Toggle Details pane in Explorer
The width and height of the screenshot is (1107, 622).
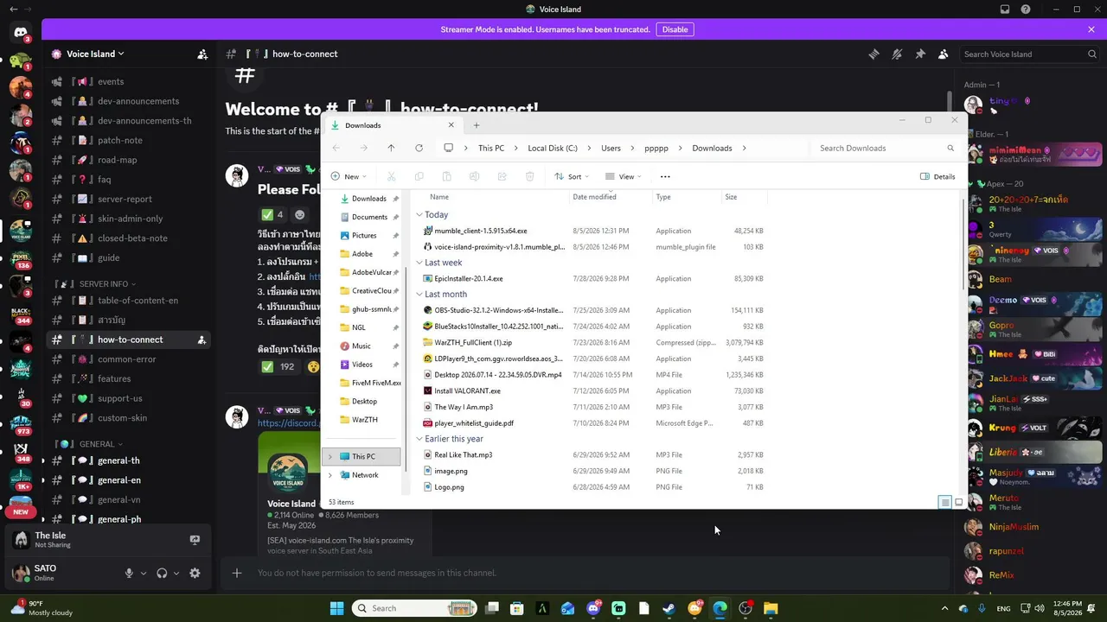tap(938, 176)
